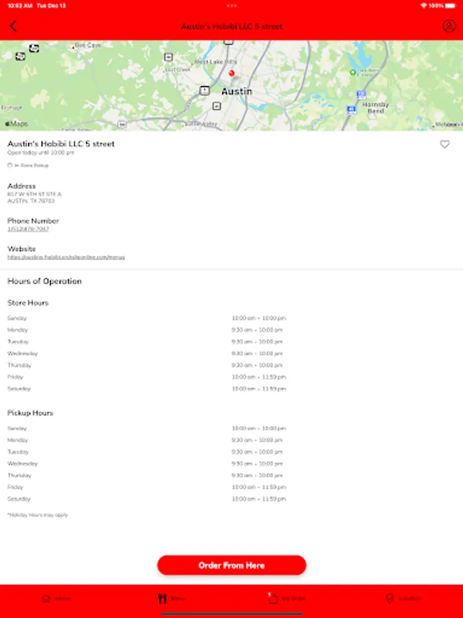
Task: Tap the battery indicator in status bar
Action: click(450, 5)
